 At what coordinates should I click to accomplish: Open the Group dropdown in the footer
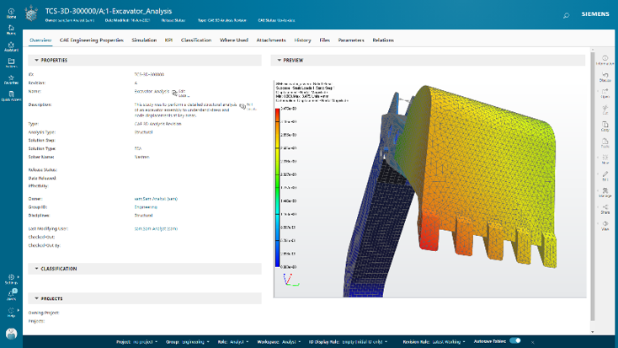[188, 340]
